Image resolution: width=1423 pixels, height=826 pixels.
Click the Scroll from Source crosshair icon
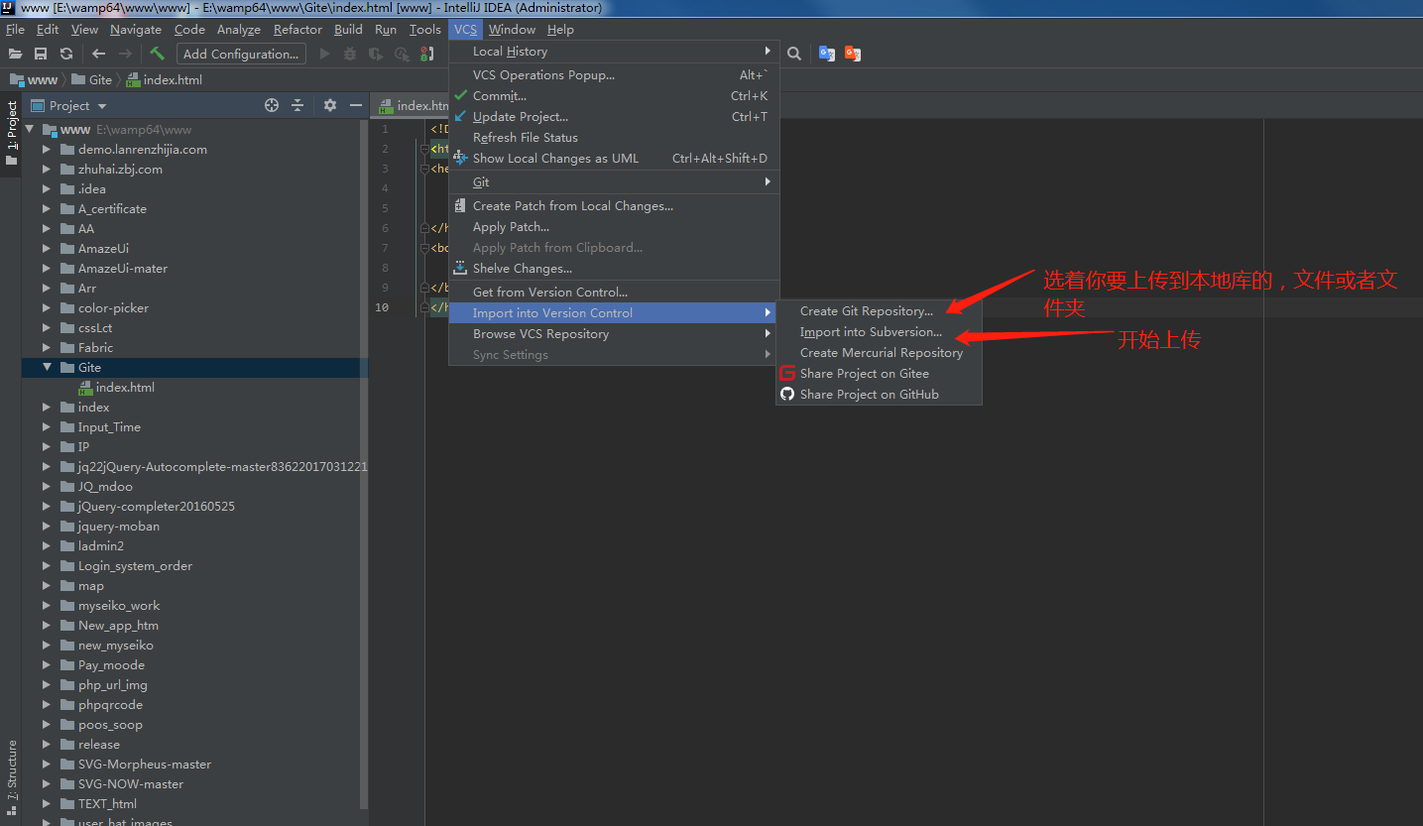[272, 105]
